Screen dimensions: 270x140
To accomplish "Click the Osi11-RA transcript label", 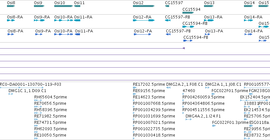I will 83,17.
